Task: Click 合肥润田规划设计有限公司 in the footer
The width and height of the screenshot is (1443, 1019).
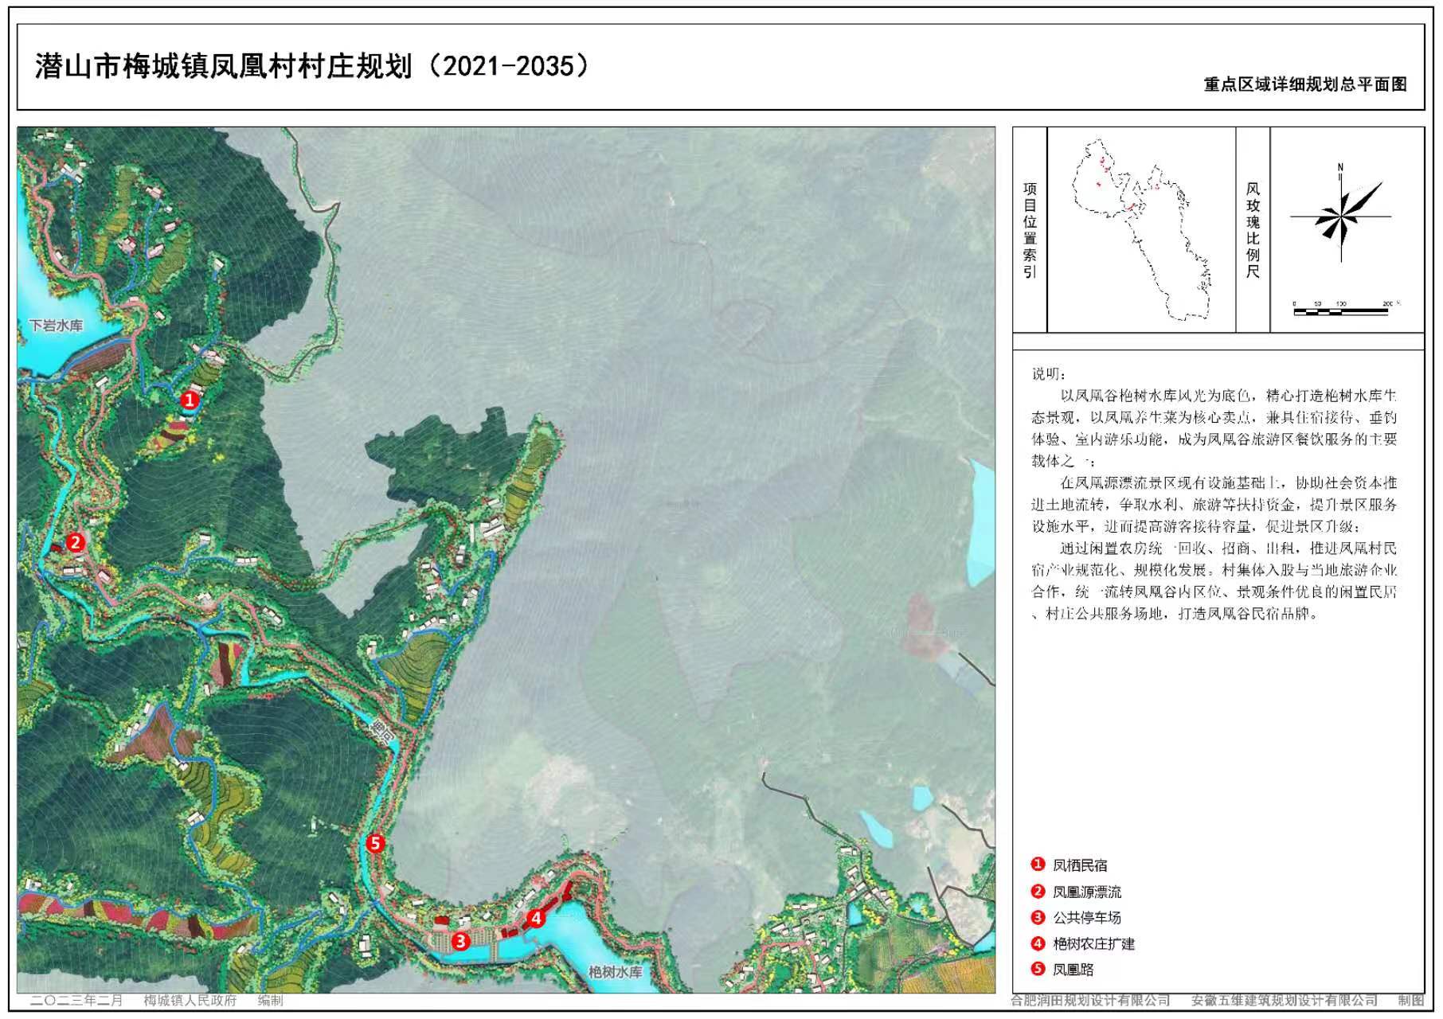Action: 1090,1001
